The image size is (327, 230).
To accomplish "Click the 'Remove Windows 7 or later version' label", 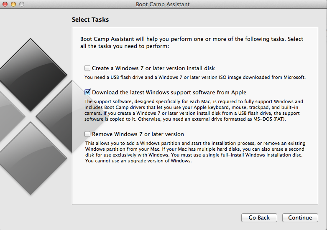I will click(138, 134).
